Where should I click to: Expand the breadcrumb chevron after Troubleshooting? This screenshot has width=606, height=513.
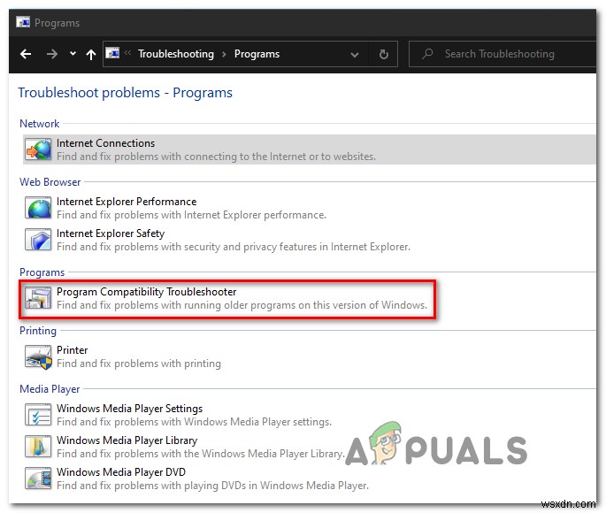[x=224, y=54]
